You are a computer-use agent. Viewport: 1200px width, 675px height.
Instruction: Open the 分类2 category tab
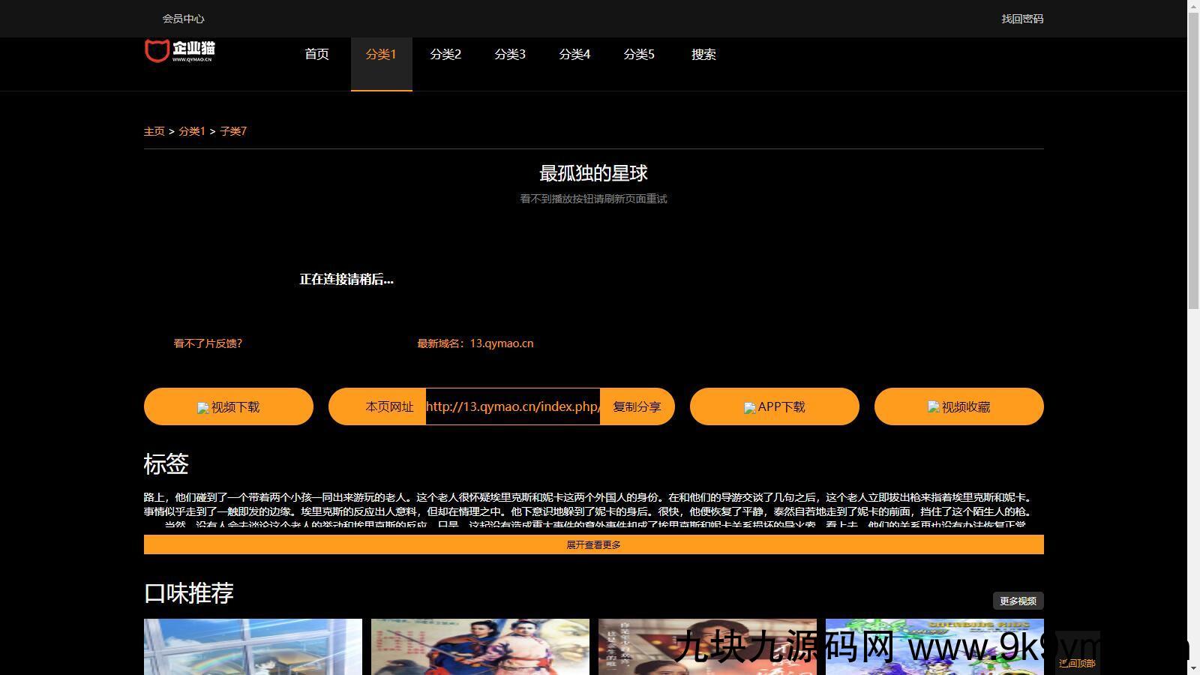click(x=445, y=54)
